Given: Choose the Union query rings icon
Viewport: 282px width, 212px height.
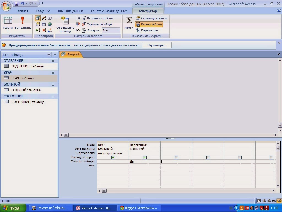Looking at the screenshot, I should coord(50,18).
